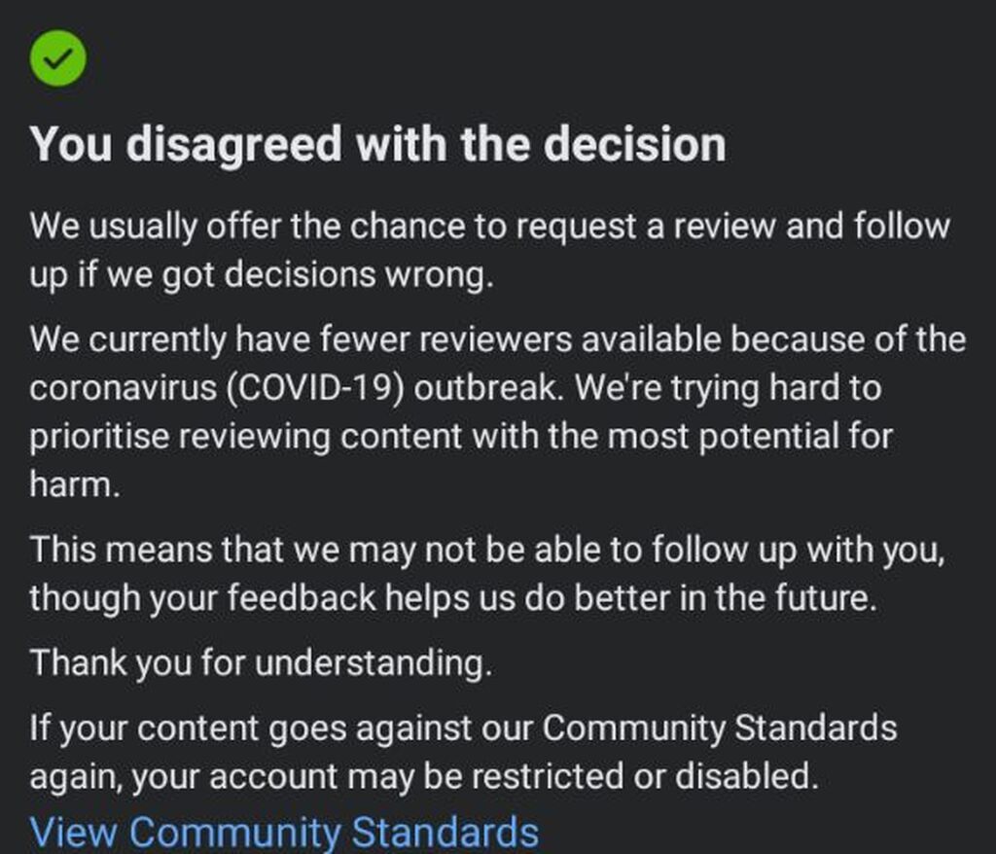Screen dimensions: 996x854
Task: Click the word 'decision' in the heading
Action: pos(634,144)
